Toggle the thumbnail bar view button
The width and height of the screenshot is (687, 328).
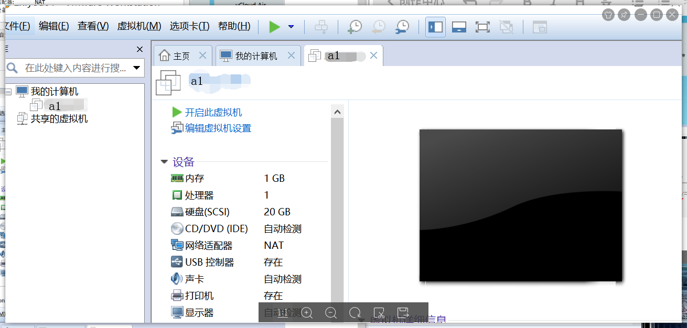coord(459,27)
